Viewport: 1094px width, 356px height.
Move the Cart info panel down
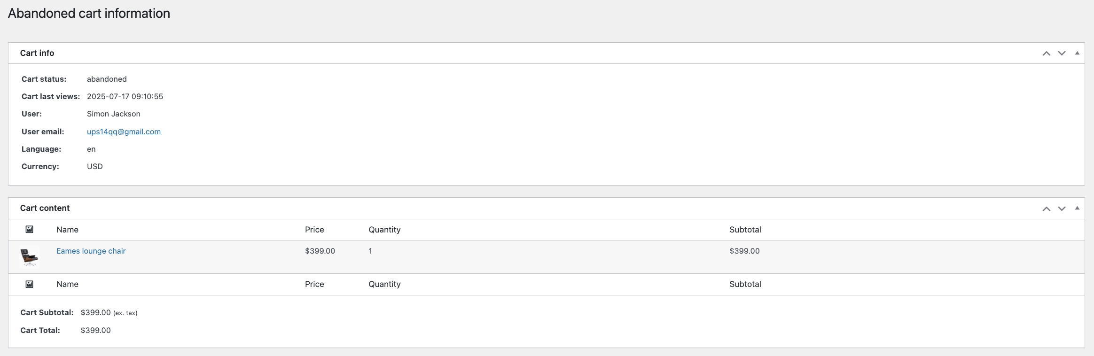pos(1062,53)
